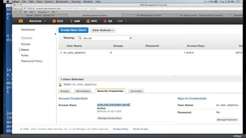Open the Edit dropdown in AWS navbar
This screenshot has width=246, height=138.
(122, 21)
